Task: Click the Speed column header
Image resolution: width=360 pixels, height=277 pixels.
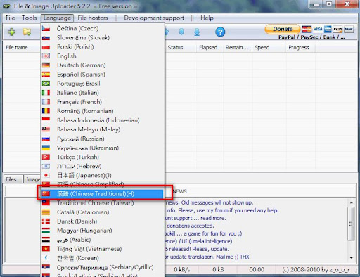Action: pyautogui.click(x=269, y=48)
